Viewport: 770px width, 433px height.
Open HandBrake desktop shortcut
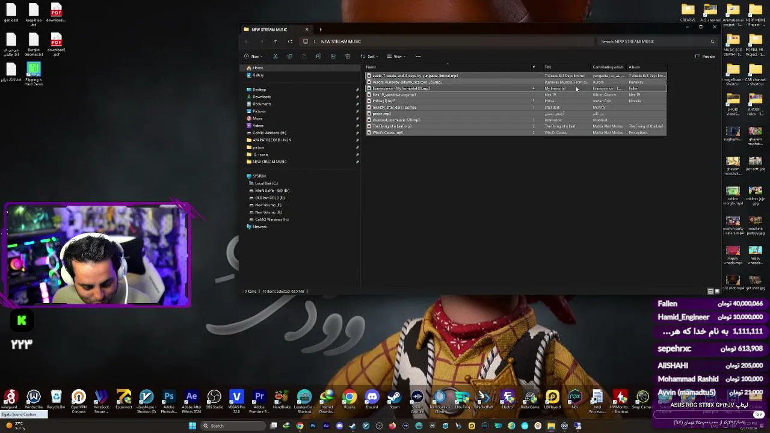pos(282,400)
